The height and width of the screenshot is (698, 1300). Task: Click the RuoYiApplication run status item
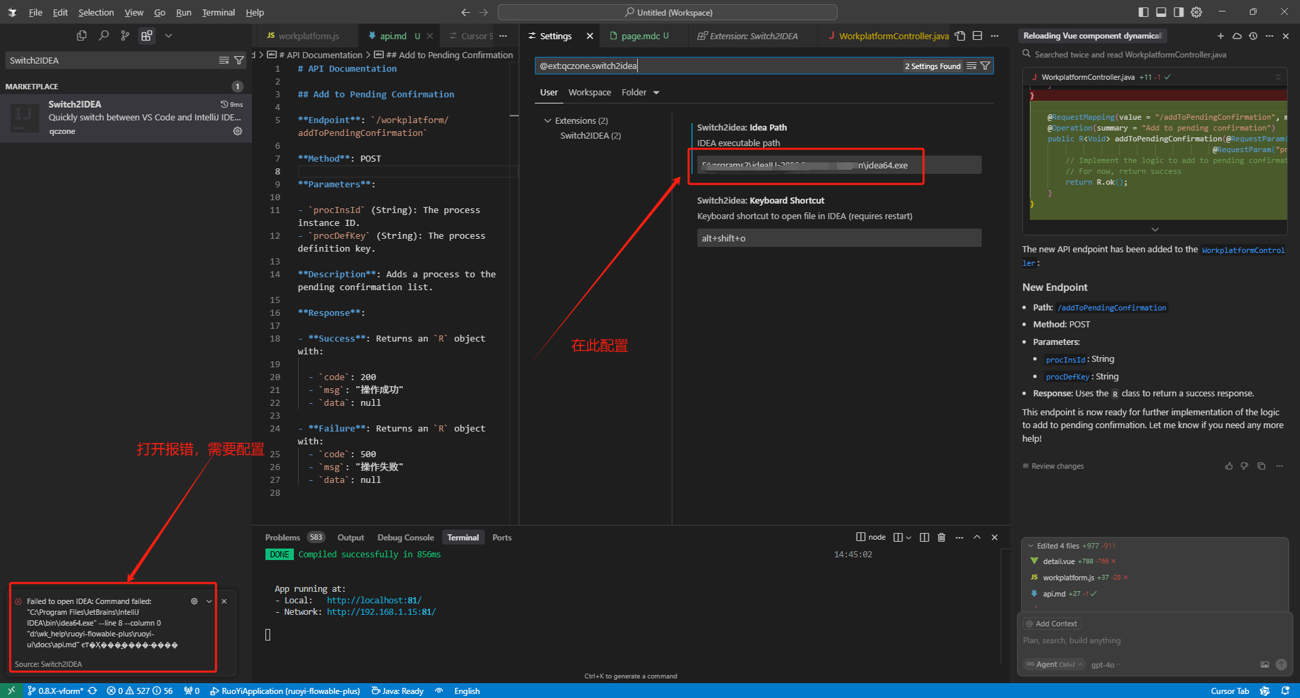[284, 691]
